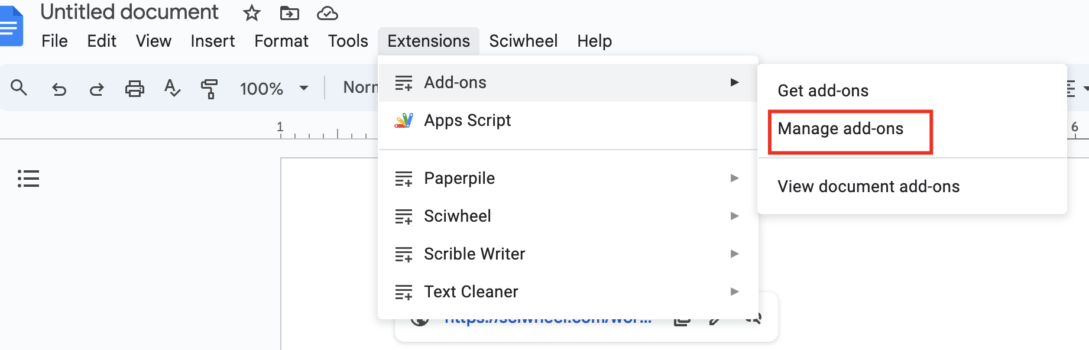The width and height of the screenshot is (1089, 350).
Task: Click the horizontal ruler at the 1 mark
Action: click(x=280, y=127)
